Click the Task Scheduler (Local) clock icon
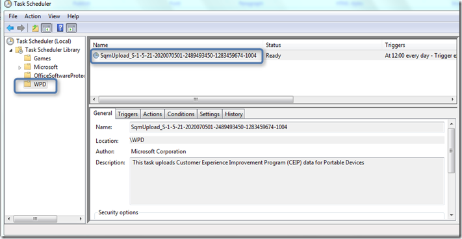Screen dimensions: 462x239 pyautogui.click(x=10, y=41)
